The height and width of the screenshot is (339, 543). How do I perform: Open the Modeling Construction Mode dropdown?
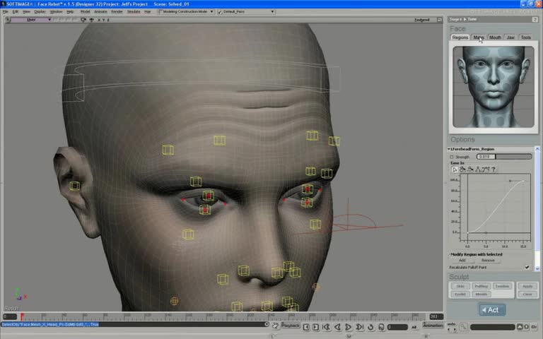(186, 12)
